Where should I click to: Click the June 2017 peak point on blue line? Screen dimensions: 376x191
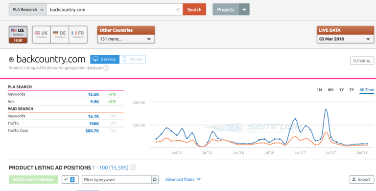click(x=326, y=110)
